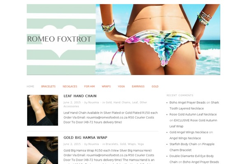Open the Earrings category
This screenshot has height=164, width=247.
coord(138,87)
